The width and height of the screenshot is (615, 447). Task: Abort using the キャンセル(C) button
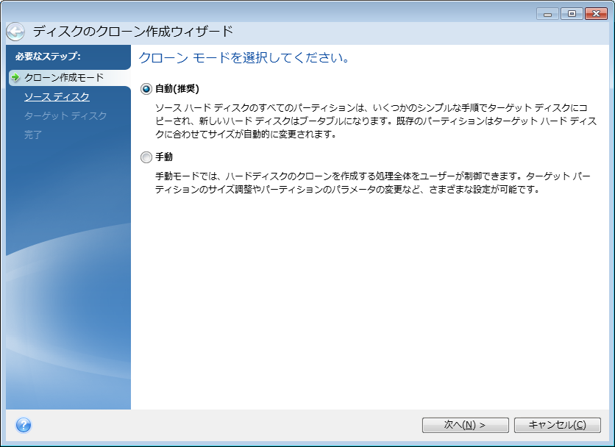[558, 425]
